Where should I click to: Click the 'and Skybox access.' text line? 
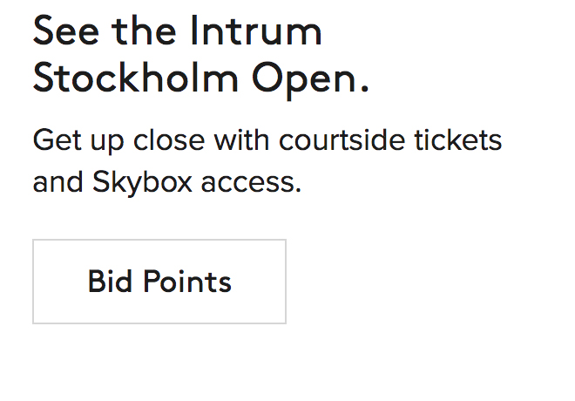(x=166, y=183)
